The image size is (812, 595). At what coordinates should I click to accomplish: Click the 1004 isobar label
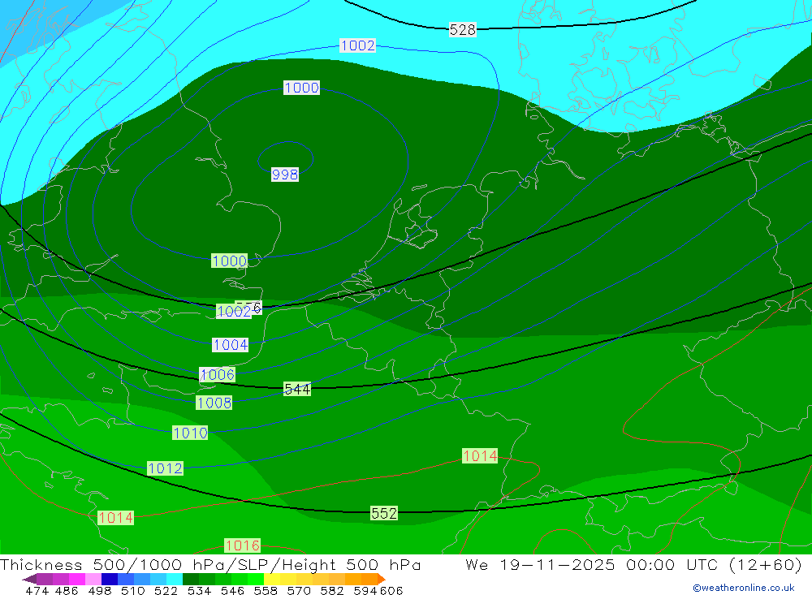tap(231, 345)
